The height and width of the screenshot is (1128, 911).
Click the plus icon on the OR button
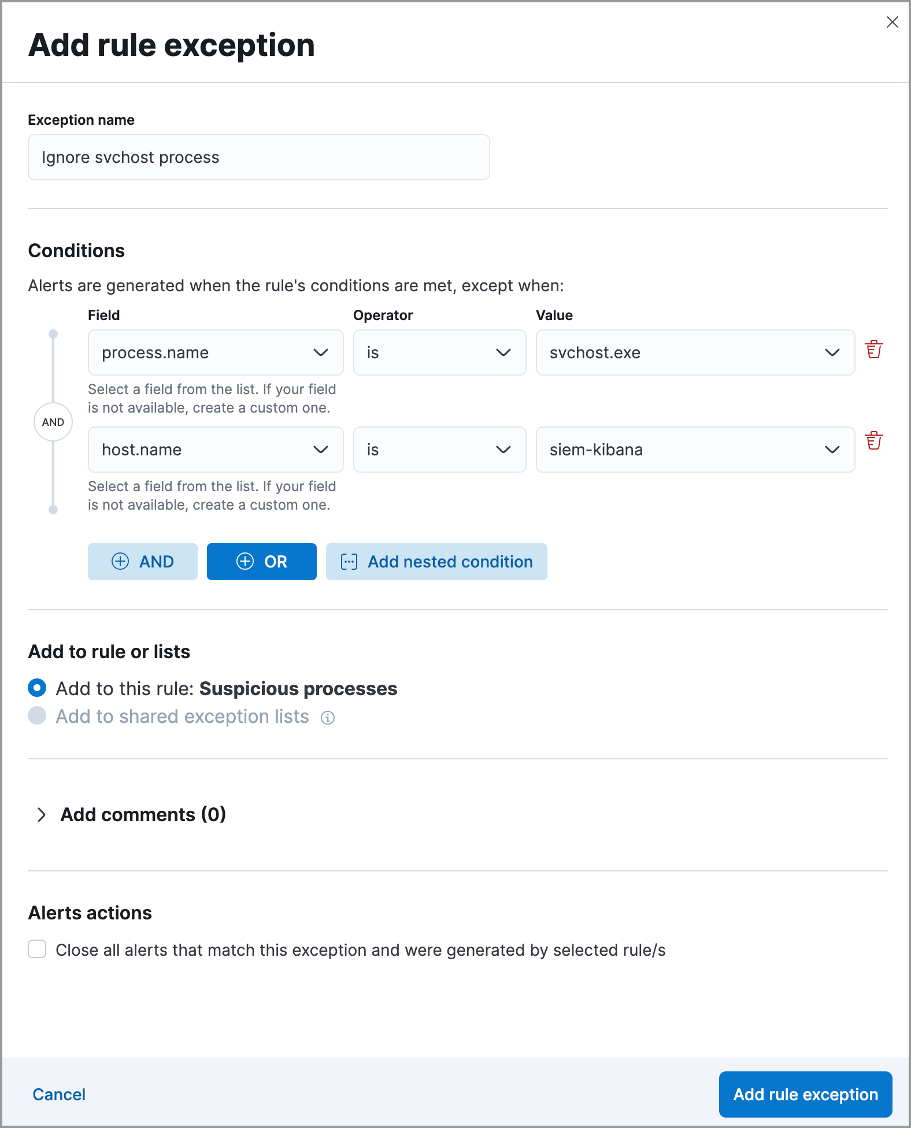pos(245,561)
